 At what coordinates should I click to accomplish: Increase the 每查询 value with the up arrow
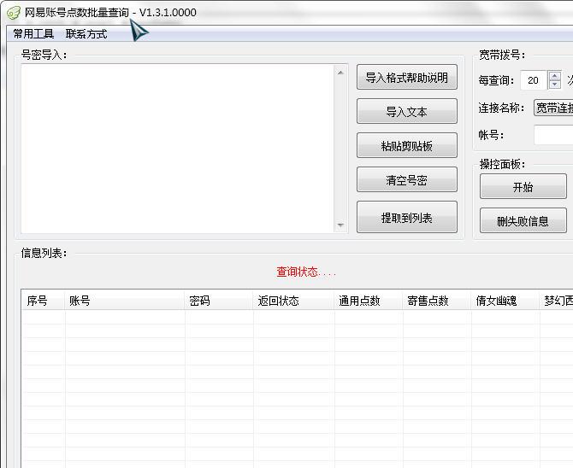[x=555, y=75]
